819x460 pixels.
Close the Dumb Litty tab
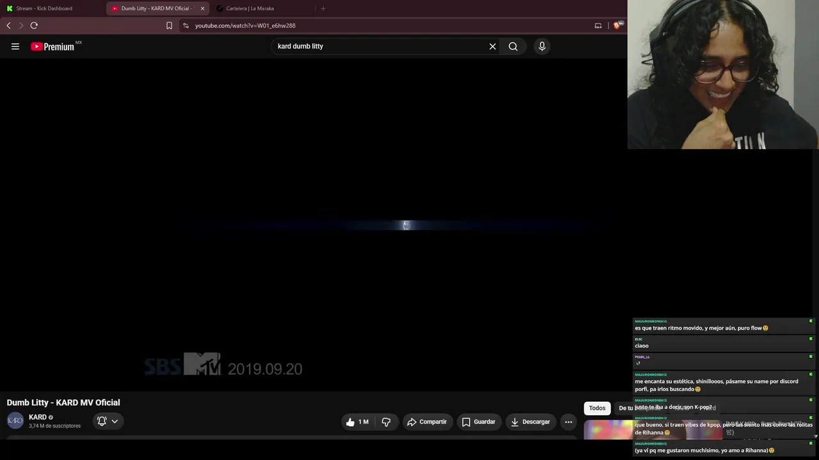202,8
